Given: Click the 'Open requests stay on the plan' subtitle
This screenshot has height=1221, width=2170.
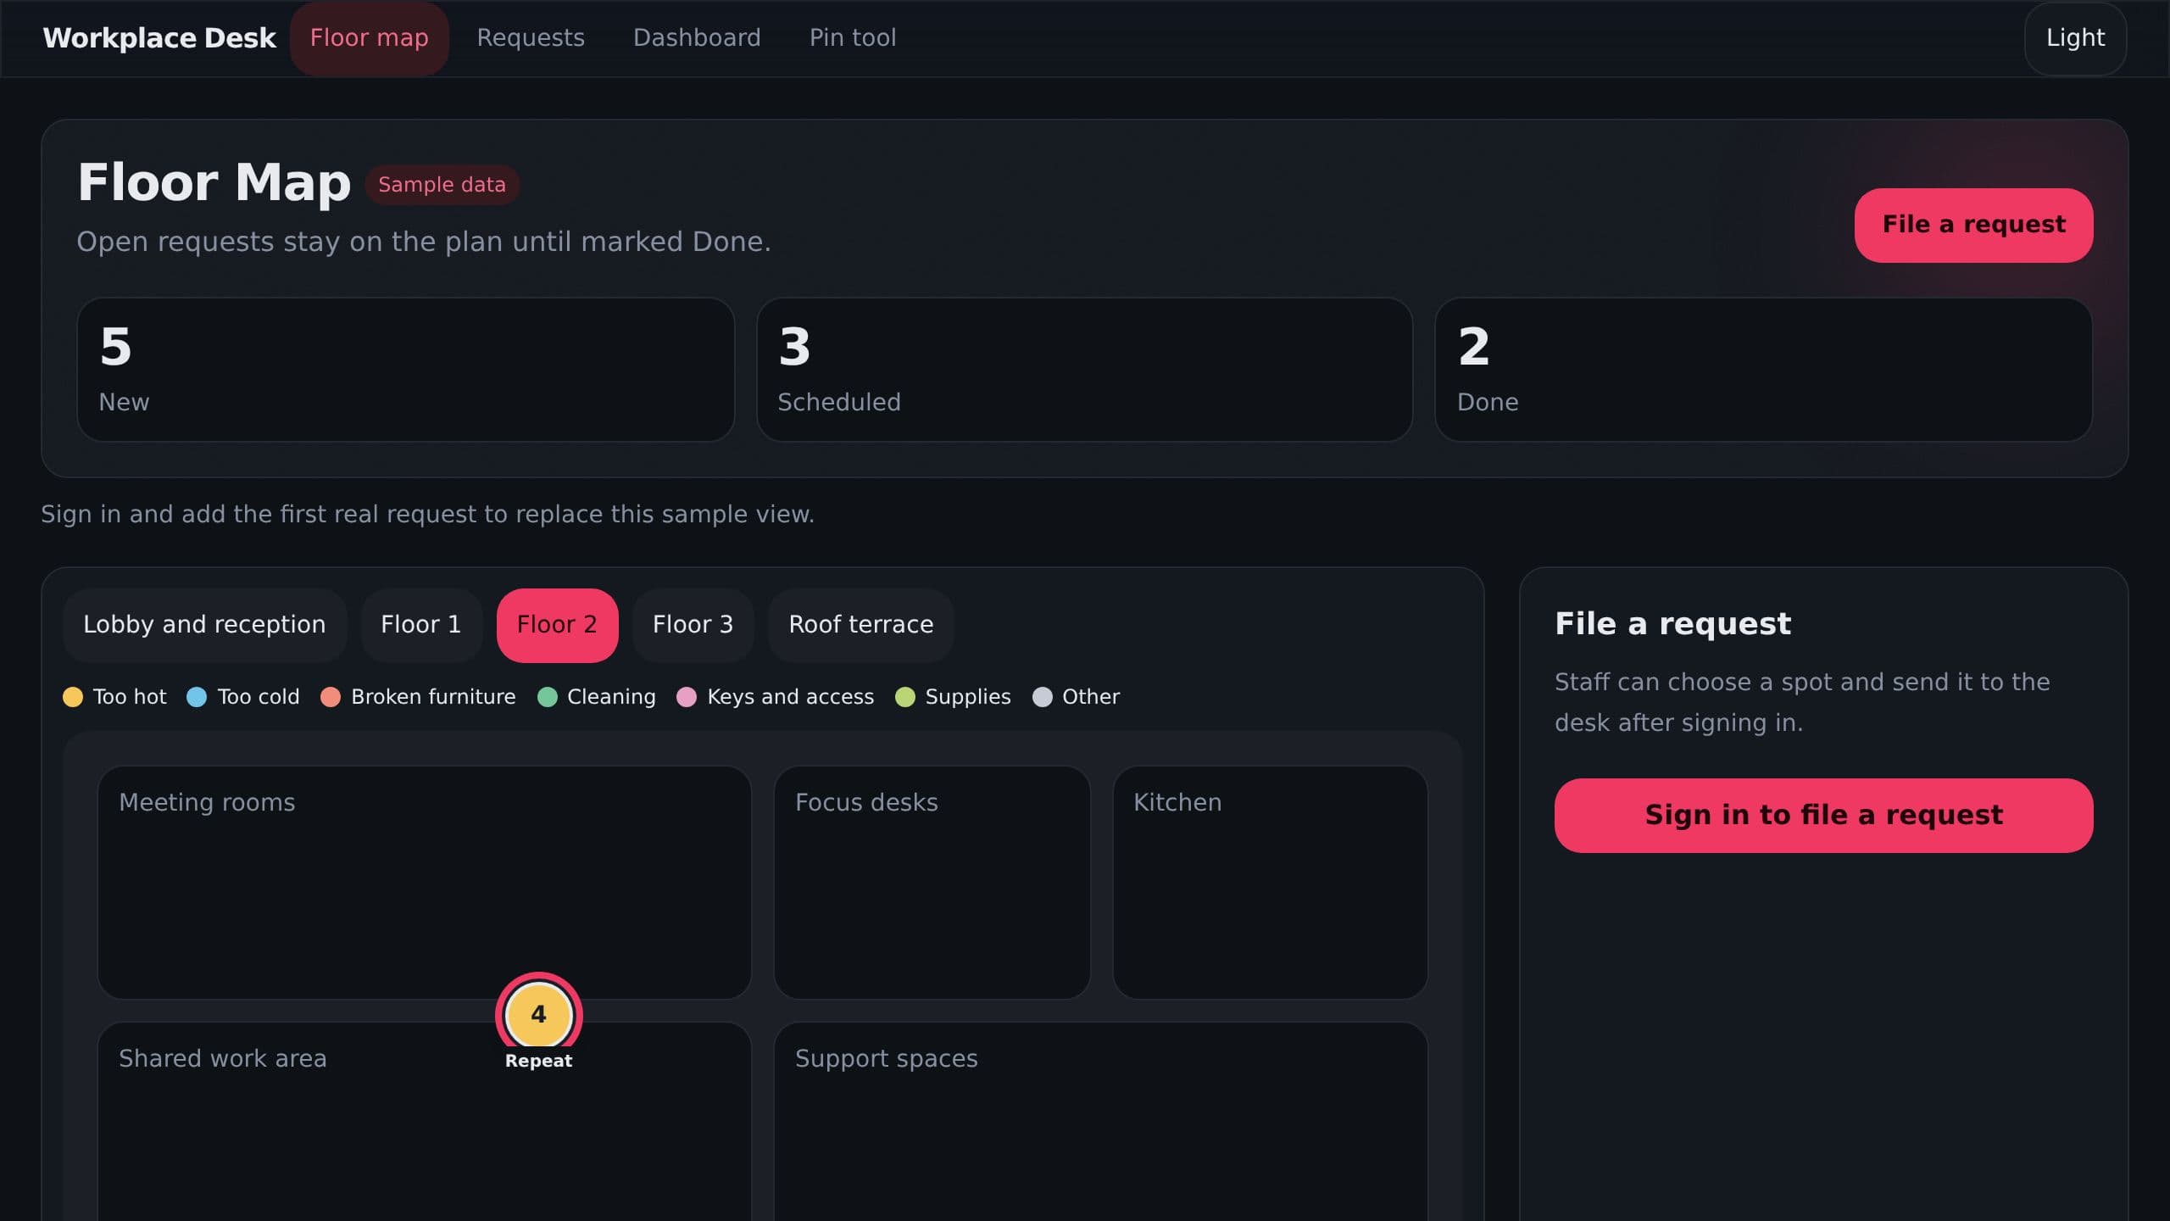Looking at the screenshot, I should point(424,243).
